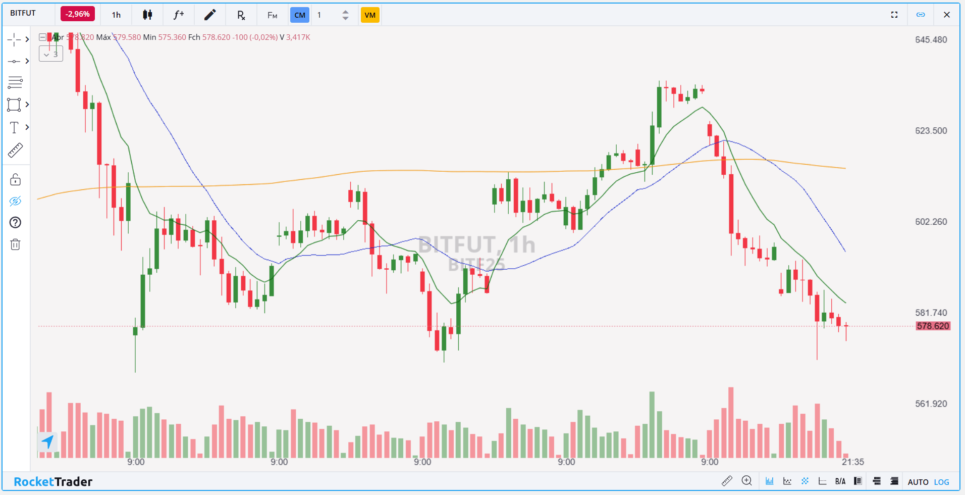Toggle the LOG scale option
Image resolution: width=965 pixels, height=495 pixels.
pyautogui.click(x=941, y=482)
